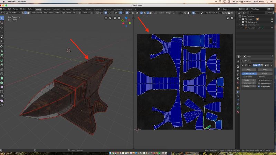
Task: Expand the Sculpting Layer collection tree
Action: click(x=240, y=25)
